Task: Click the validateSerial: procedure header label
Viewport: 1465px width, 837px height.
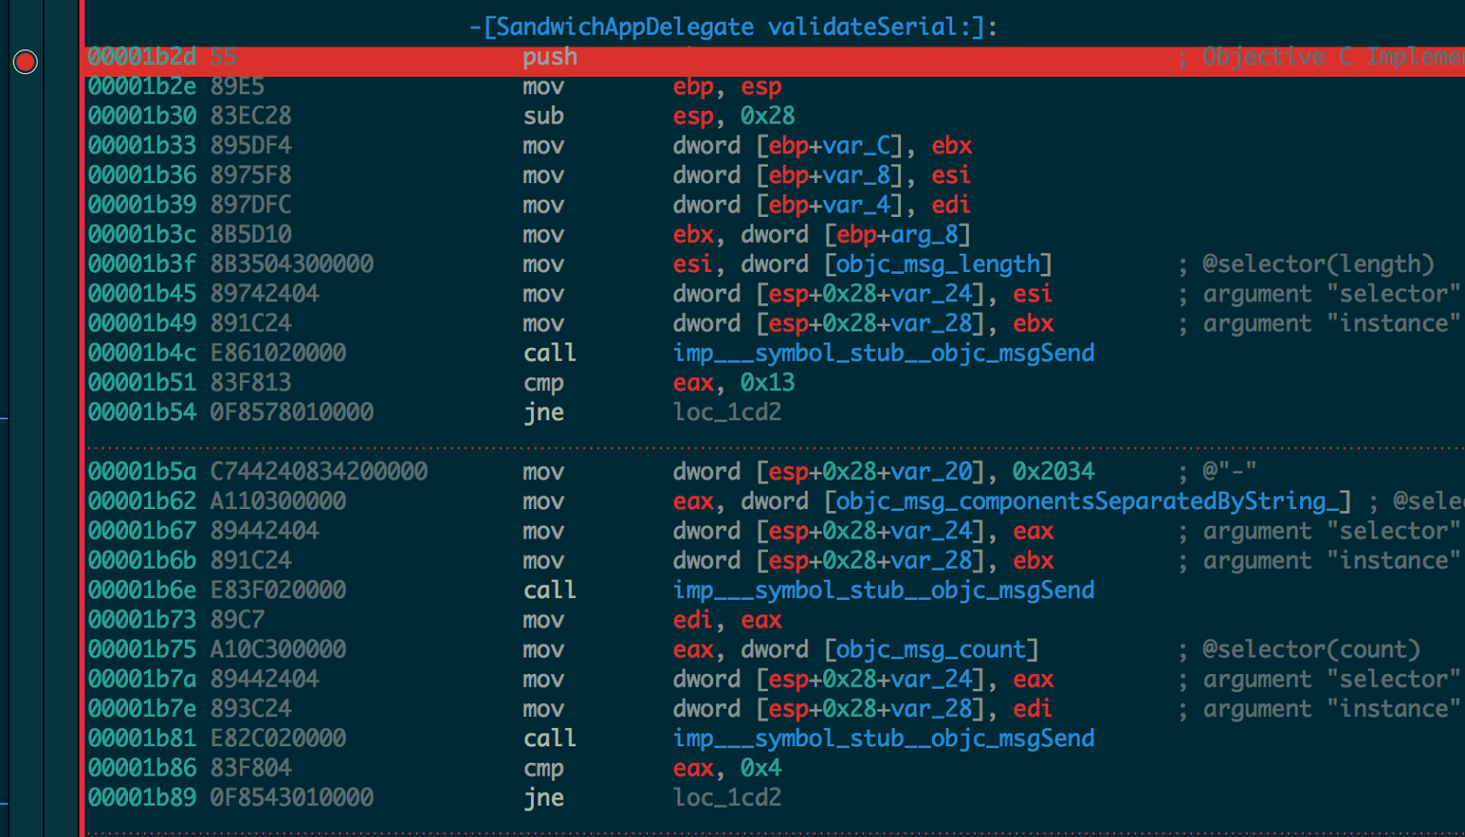Action: (732, 27)
